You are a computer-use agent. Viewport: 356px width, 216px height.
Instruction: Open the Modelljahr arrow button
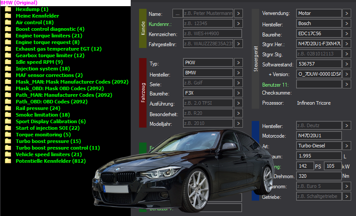[x=238, y=124]
